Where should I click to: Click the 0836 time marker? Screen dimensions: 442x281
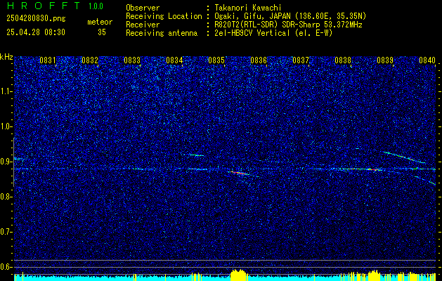259,60
